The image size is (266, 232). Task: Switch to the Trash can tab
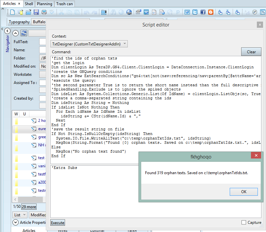pos(64,4)
